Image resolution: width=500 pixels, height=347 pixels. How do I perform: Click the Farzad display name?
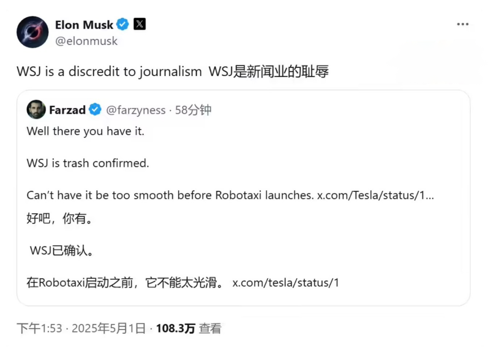coord(67,110)
